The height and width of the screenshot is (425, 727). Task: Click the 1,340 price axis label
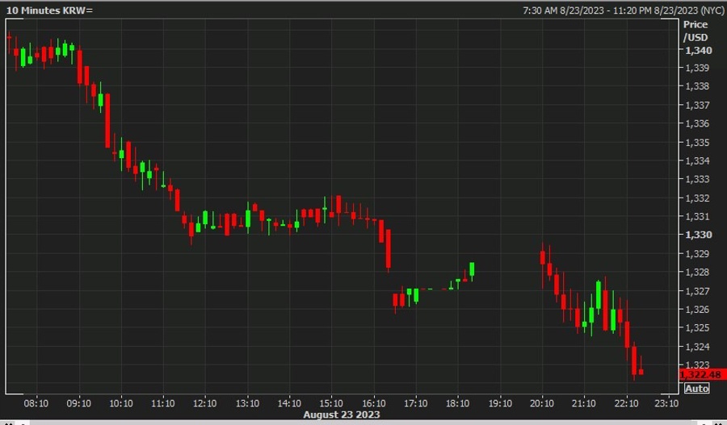click(698, 50)
